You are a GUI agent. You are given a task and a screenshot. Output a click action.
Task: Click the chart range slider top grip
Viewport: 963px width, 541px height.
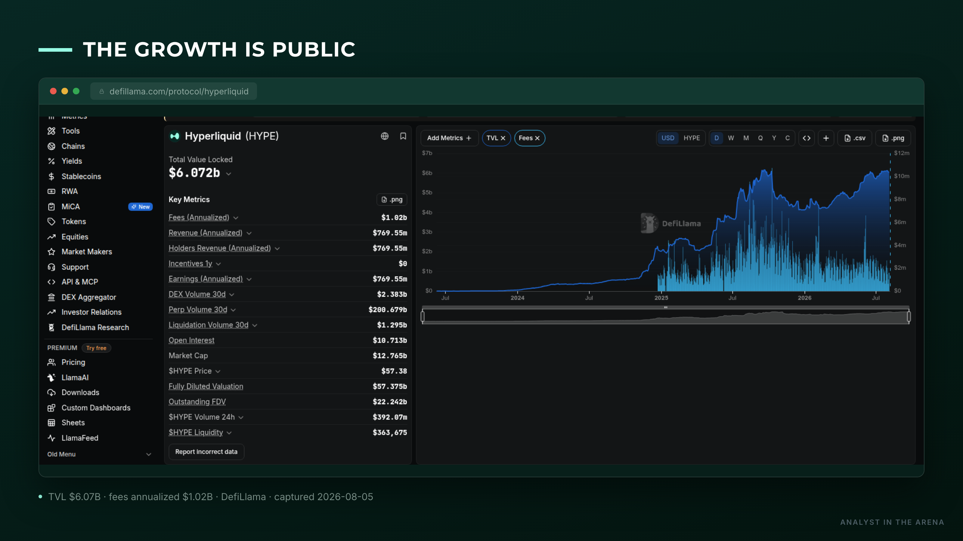click(666, 307)
